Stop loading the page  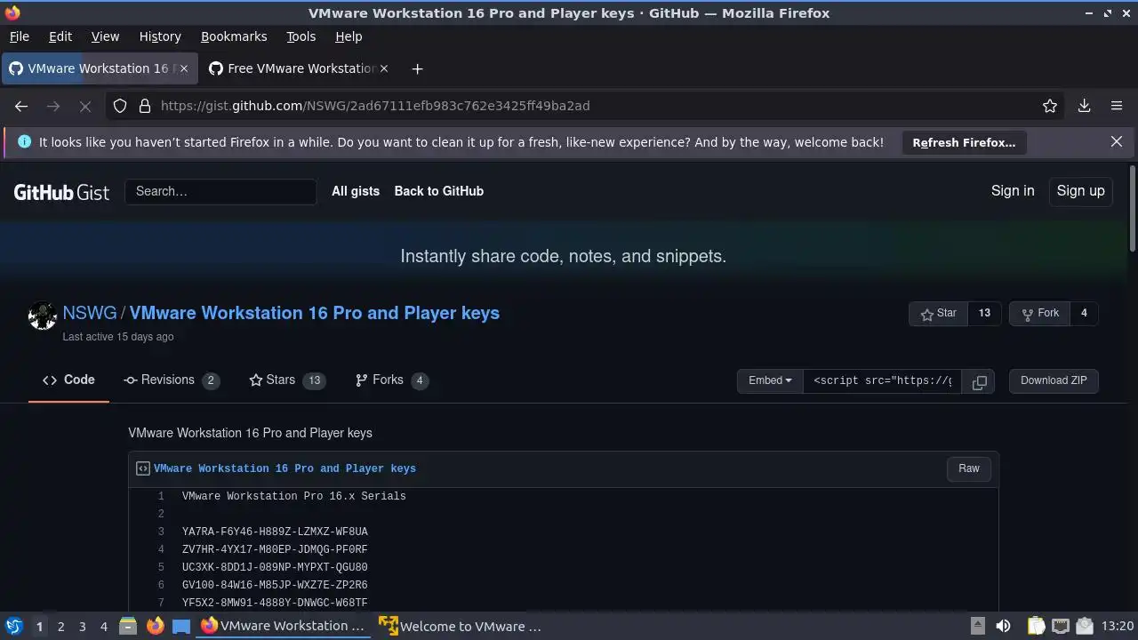pyautogui.click(x=85, y=106)
